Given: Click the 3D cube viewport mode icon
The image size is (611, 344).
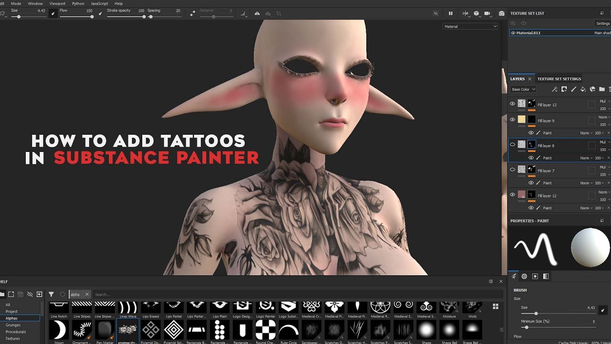Looking at the screenshot, I should 476,13.
